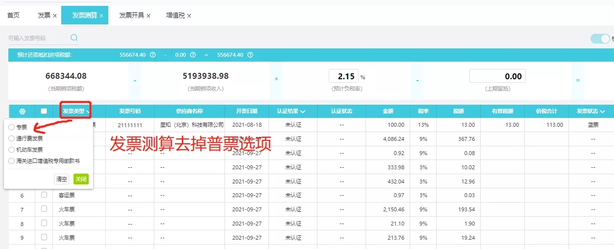Tick the select-all checkbox in table header
The height and width of the screenshot is (249, 614).
(44, 111)
